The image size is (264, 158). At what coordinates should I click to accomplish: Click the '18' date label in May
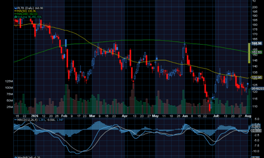[x=171, y=116]
